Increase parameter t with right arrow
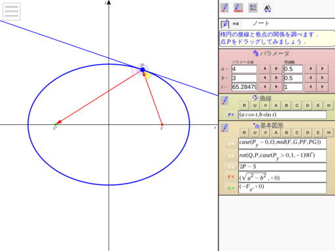 276,87
